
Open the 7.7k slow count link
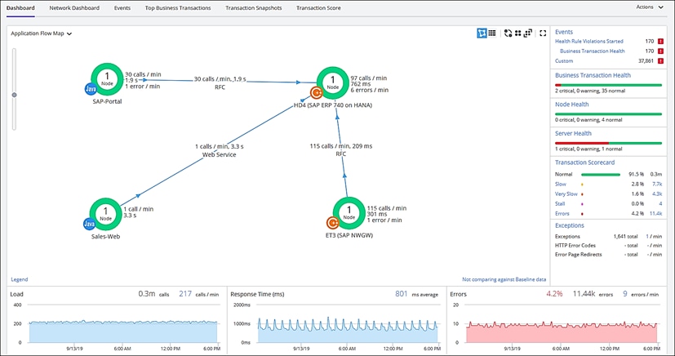pyautogui.click(x=657, y=185)
